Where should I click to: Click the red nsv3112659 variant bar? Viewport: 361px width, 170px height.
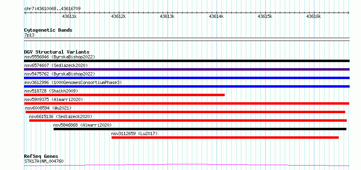pos(225,138)
